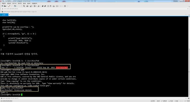Open the Tools menu (도구)
Screen dimensions: 190x102
pyautogui.click(x=20, y=3)
